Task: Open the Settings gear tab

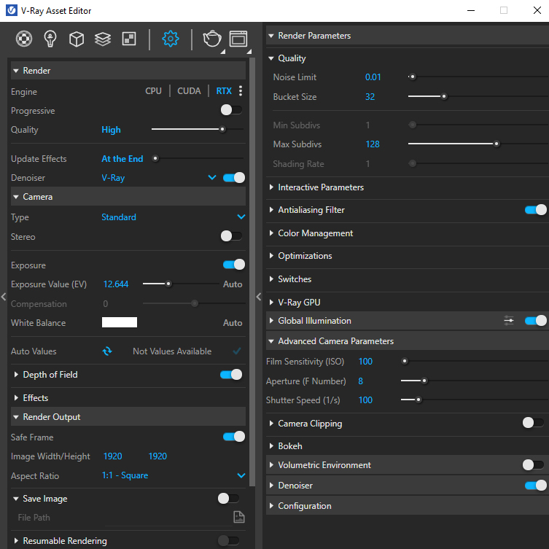Action: 171,39
